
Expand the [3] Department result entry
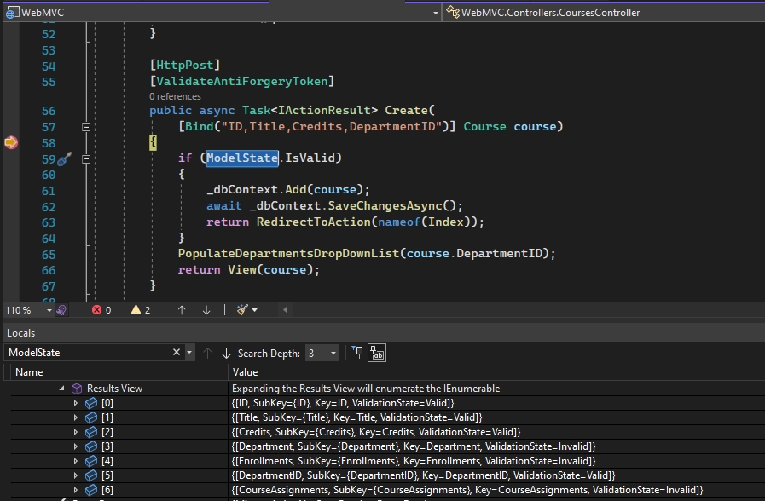pos(76,446)
